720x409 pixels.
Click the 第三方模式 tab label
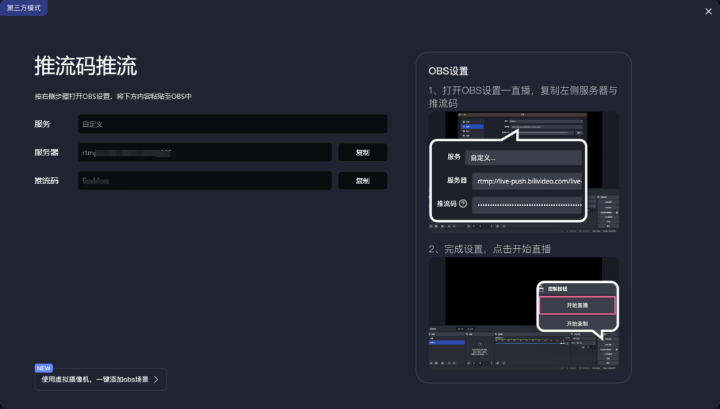click(24, 8)
